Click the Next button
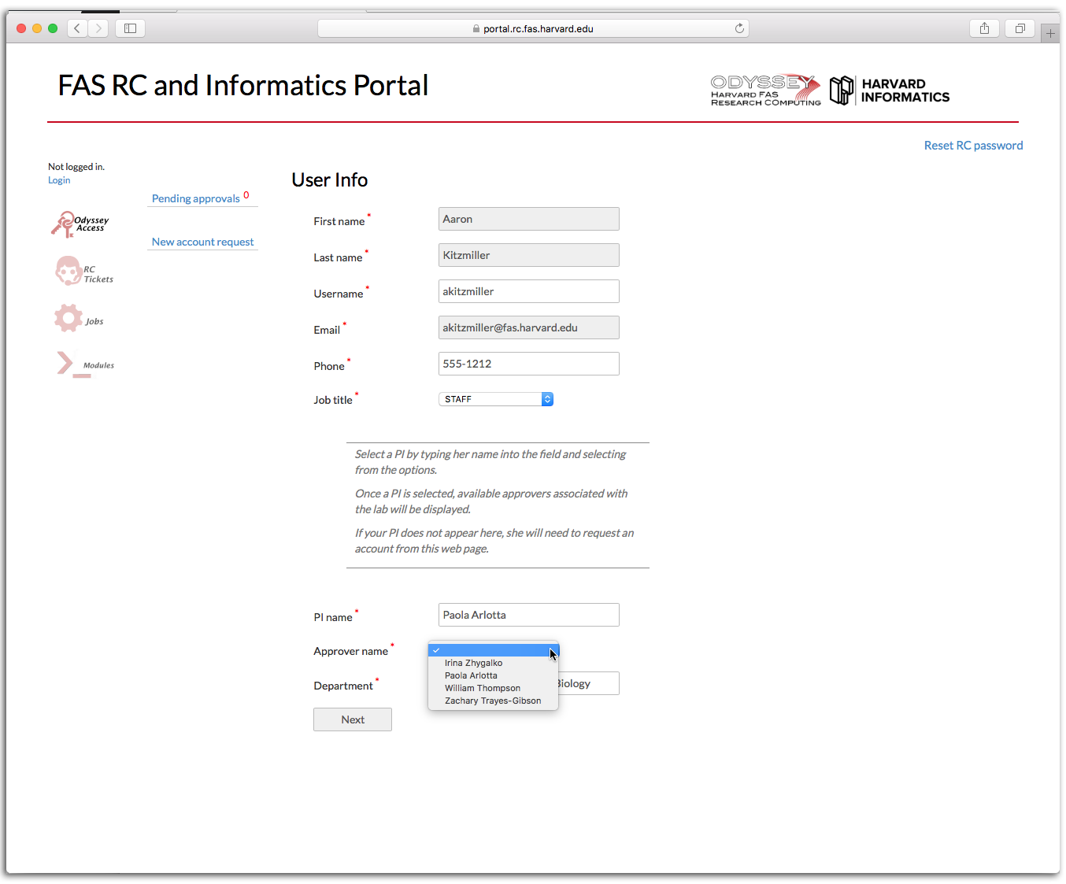This screenshot has width=1066, height=884. click(353, 719)
